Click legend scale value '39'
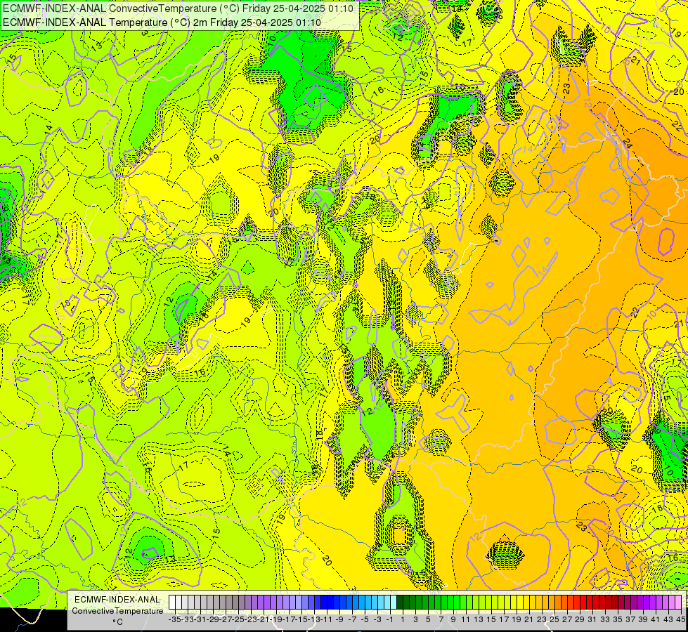 [x=643, y=619]
